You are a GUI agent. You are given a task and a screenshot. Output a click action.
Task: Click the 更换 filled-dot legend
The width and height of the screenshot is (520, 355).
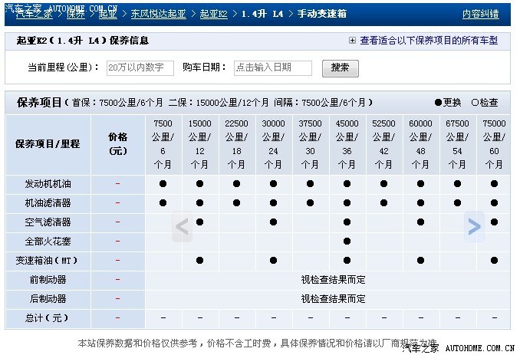click(448, 103)
